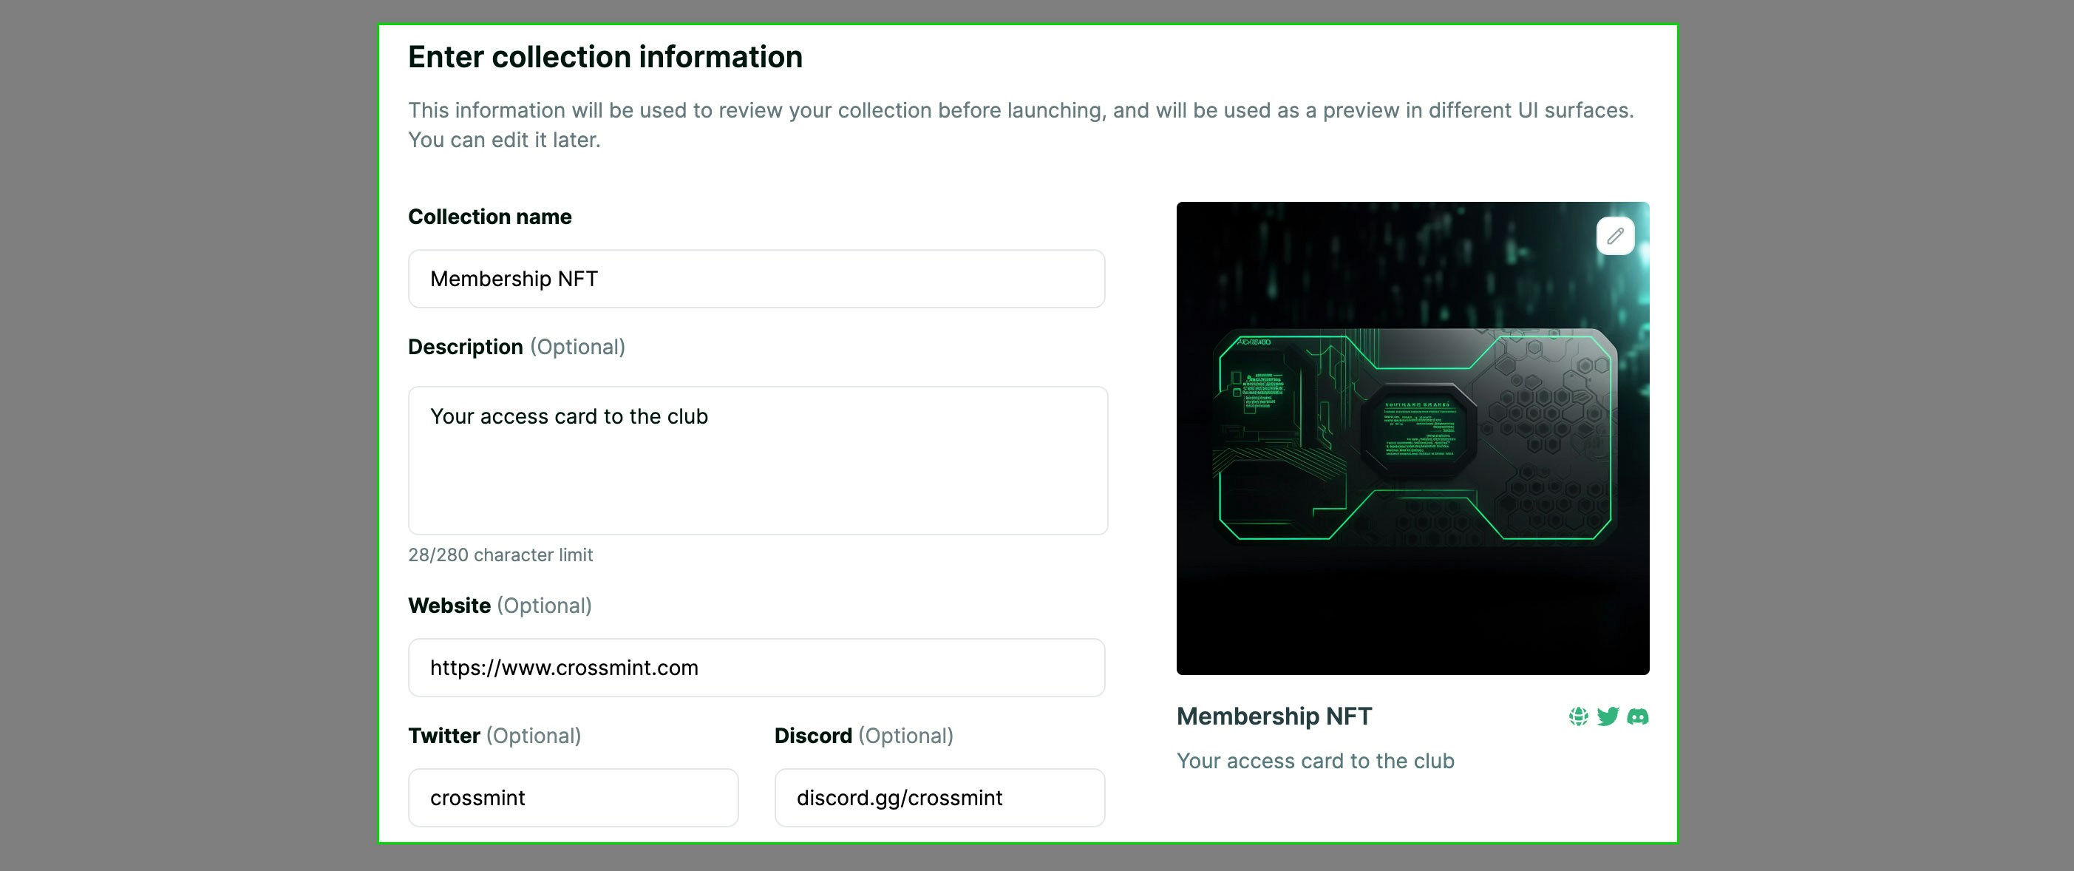
Task: Click the 'Discord (Optional)' label
Action: pyautogui.click(x=863, y=736)
